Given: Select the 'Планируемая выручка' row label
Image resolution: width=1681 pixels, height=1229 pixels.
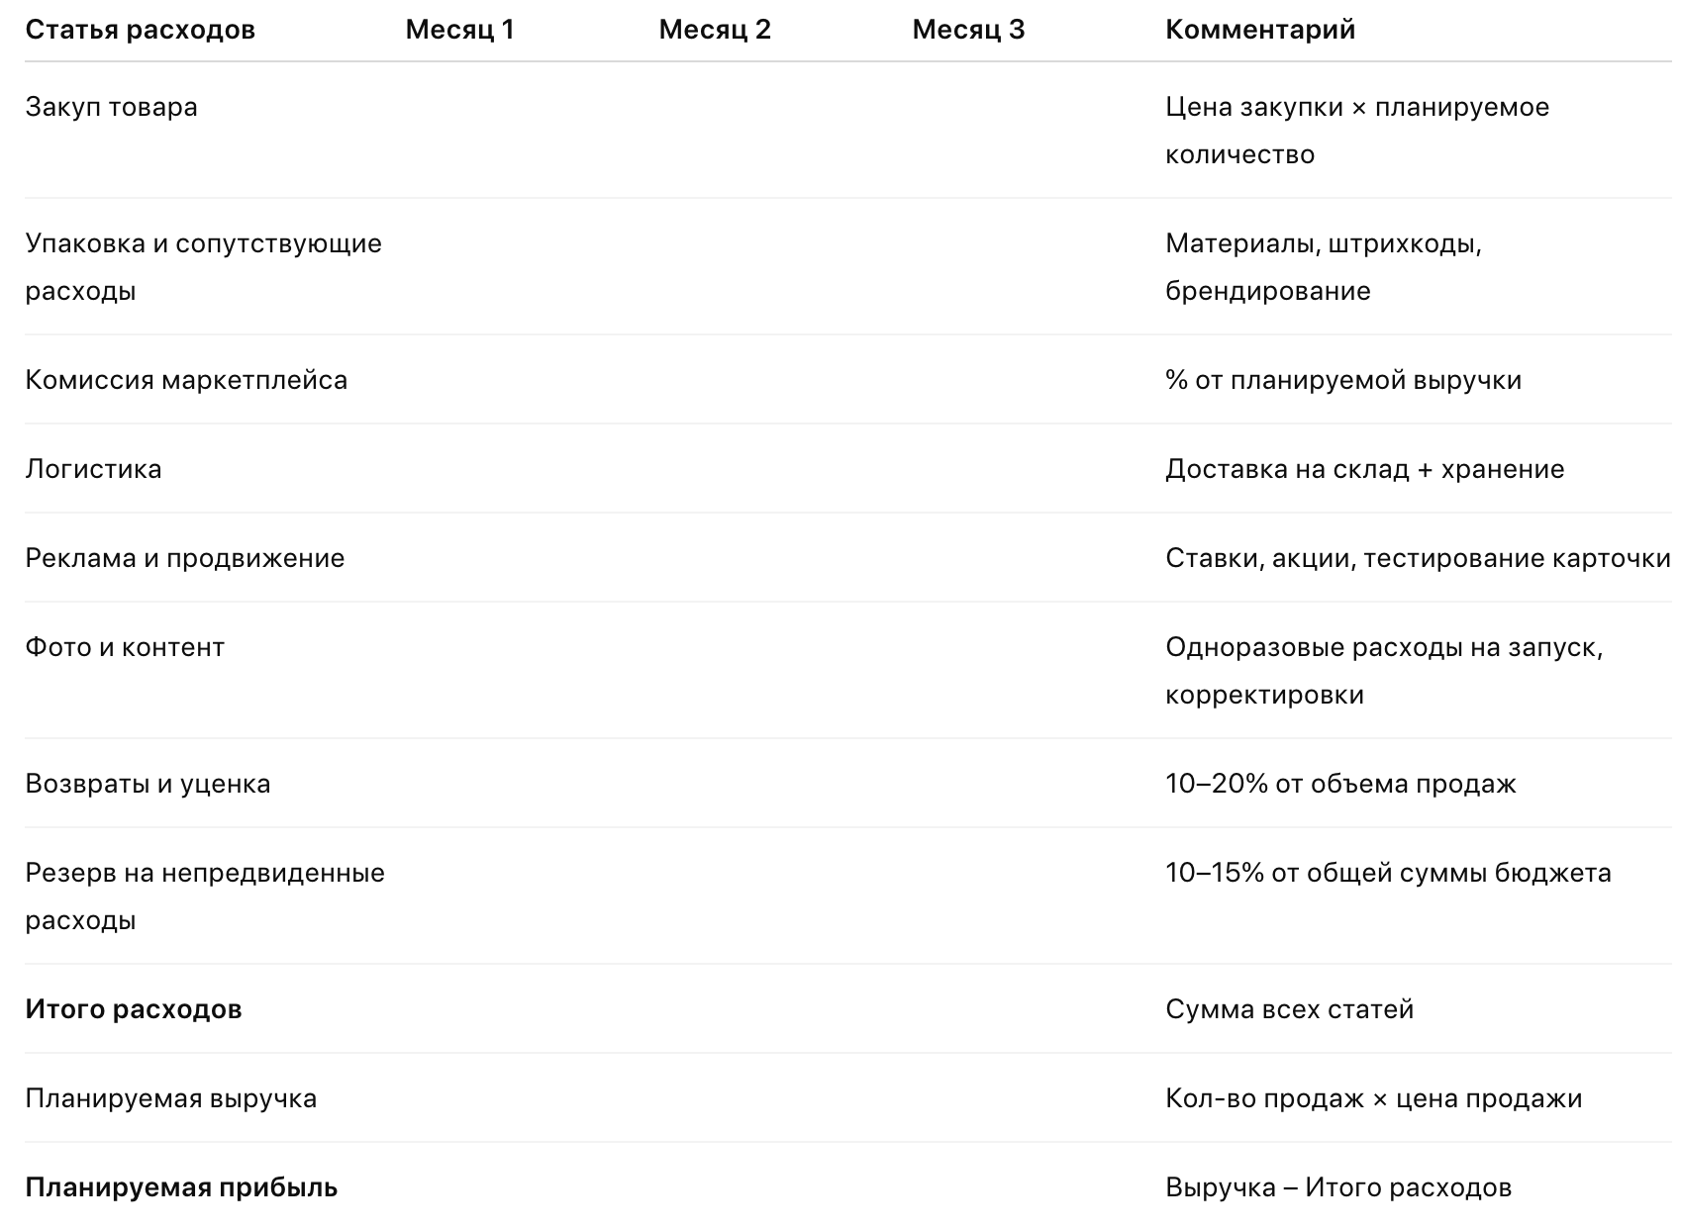Looking at the screenshot, I should (170, 1098).
